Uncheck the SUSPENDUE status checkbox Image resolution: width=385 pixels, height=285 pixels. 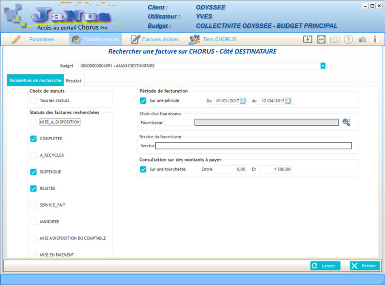click(x=34, y=172)
